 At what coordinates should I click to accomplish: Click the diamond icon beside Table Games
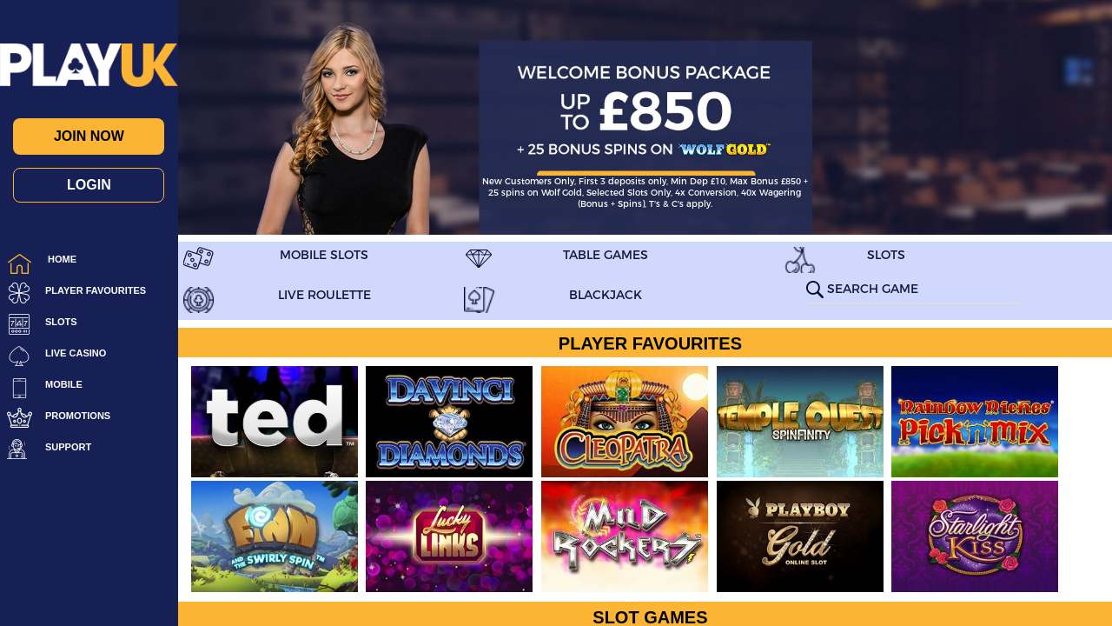point(479,258)
